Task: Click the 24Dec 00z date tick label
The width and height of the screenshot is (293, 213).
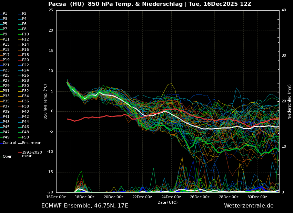Action: (171, 197)
